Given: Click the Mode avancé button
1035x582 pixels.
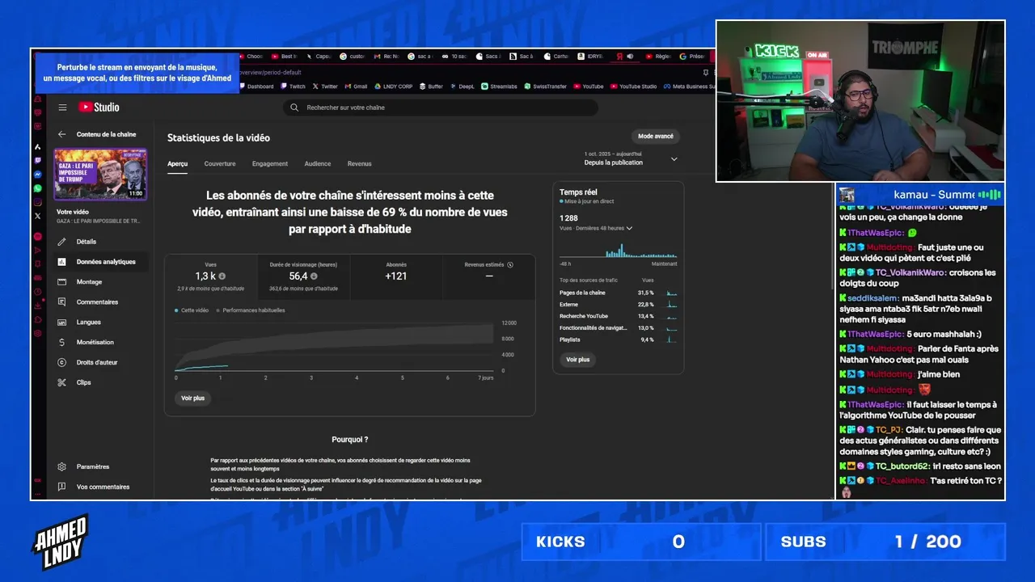Looking at the screenshot, I should pos(656,136).
